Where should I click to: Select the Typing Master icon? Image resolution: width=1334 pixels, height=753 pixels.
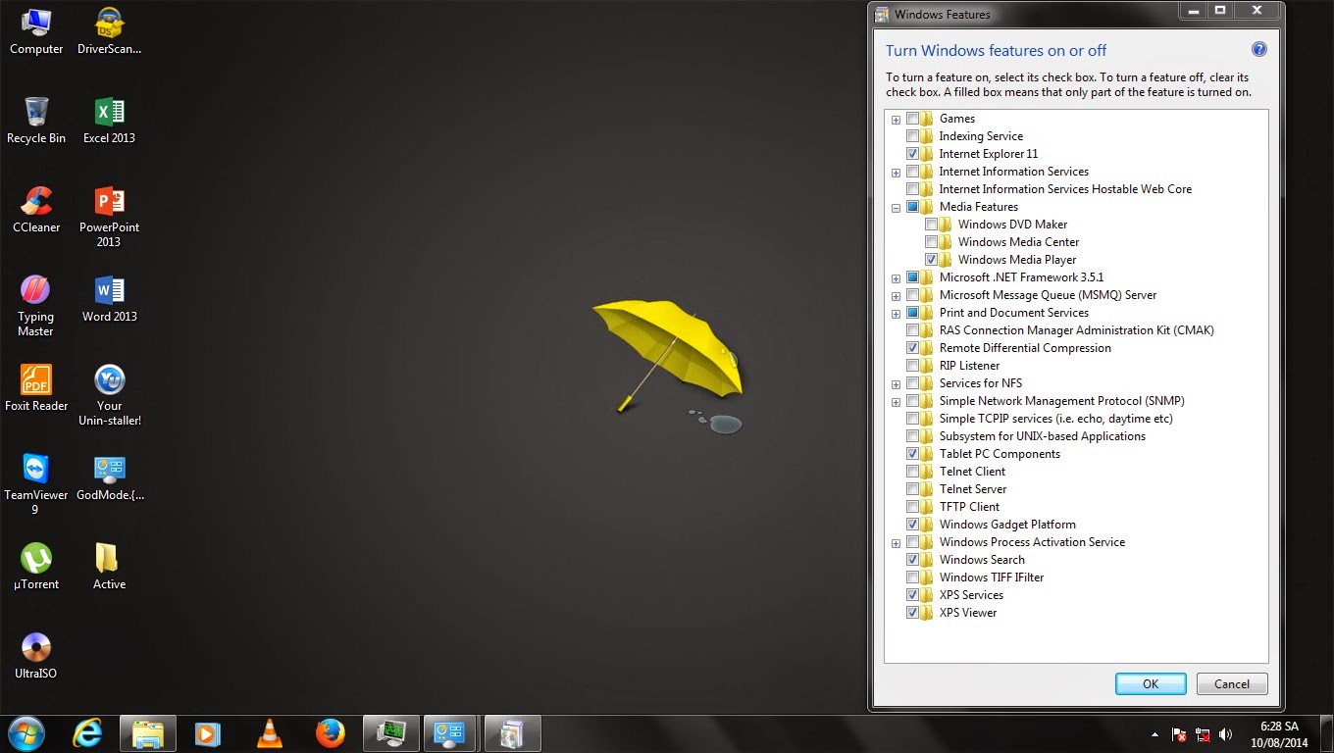coord(35,306)
